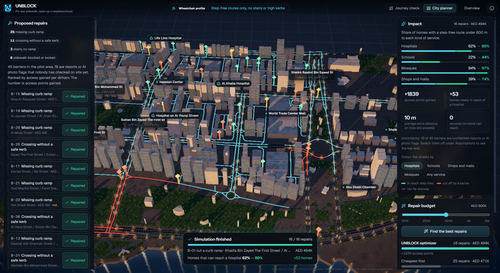
Task: Colour the streets by Any service
Action: point(435,175)
